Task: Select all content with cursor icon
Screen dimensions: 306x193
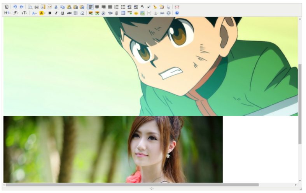Action: coord(168,7)
